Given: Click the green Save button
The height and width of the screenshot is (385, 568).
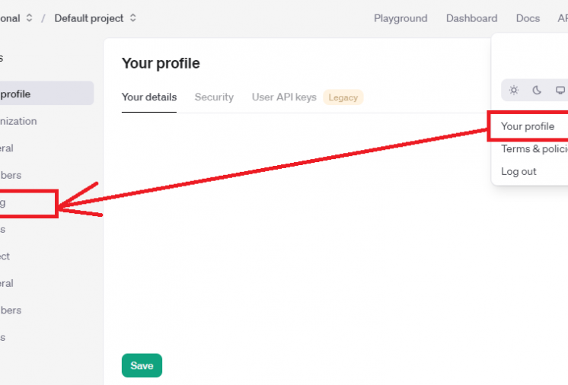Looking at the screenshot, I should click(142, 365).
